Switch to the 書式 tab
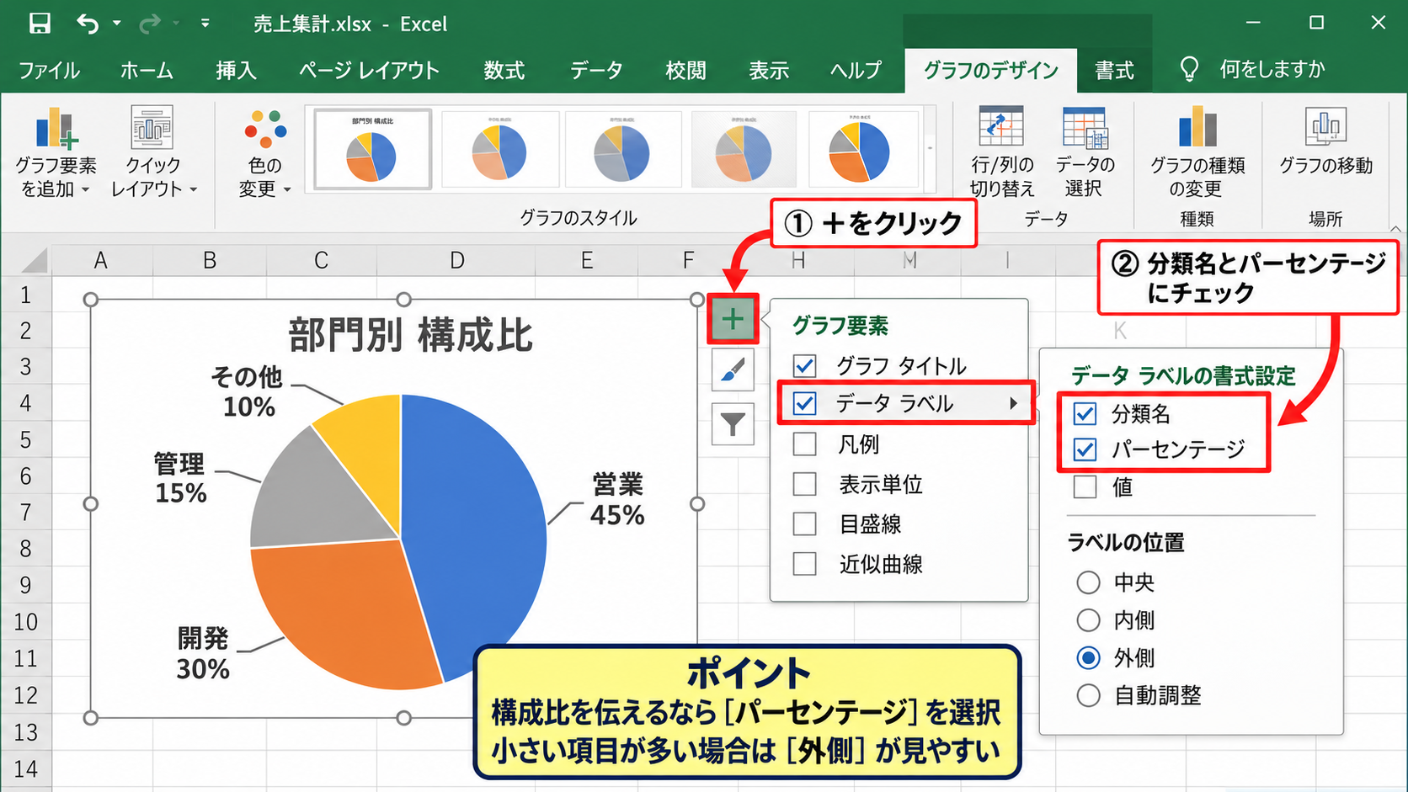Viewport: 1408px width, 792px height. pos(1114,70)
